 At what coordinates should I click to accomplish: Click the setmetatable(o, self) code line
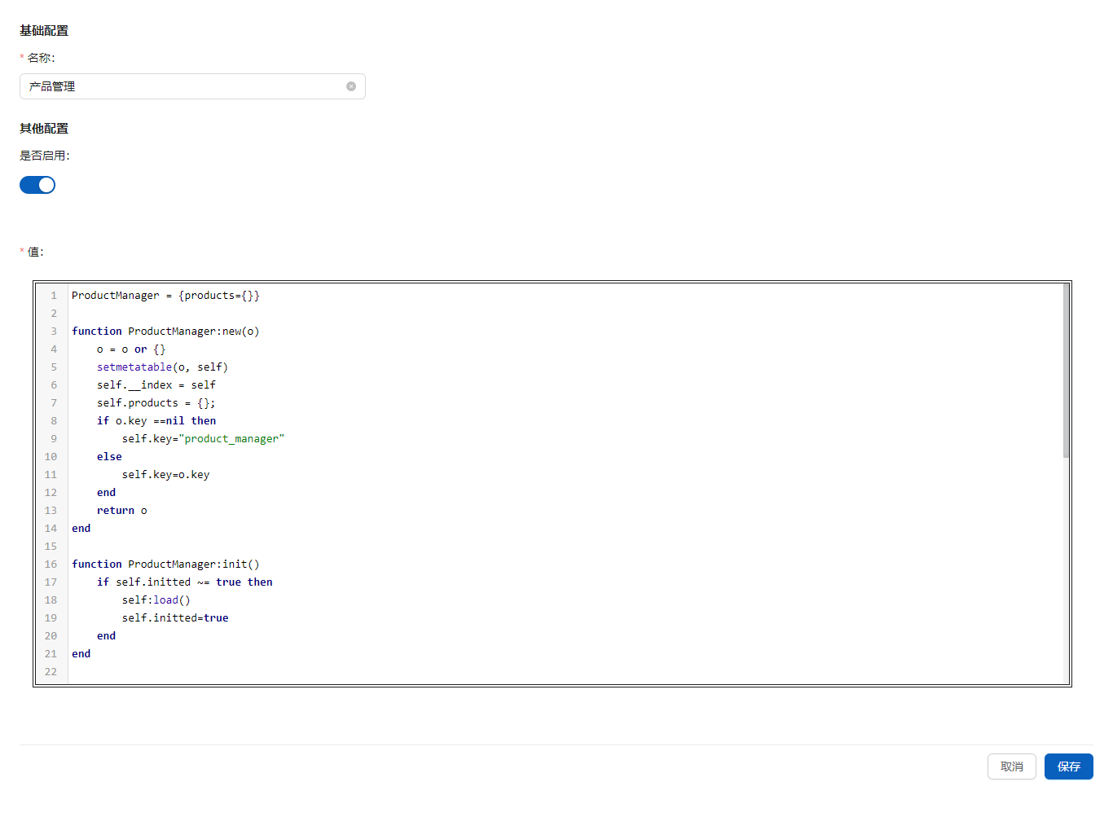click(x=162, y=367)
